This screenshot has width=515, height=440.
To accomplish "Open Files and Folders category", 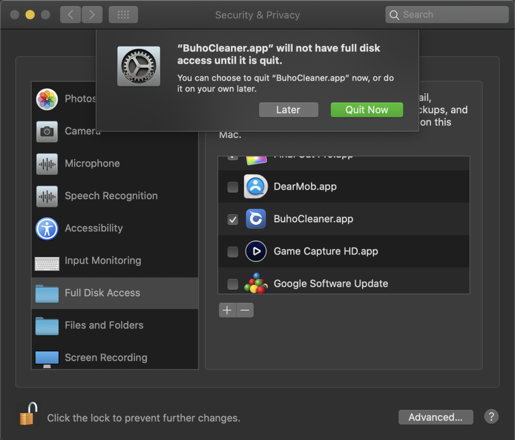I will 115,325.
